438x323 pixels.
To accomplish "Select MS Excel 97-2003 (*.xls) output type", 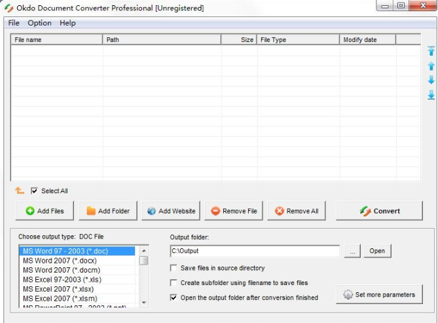I will 77,279.
